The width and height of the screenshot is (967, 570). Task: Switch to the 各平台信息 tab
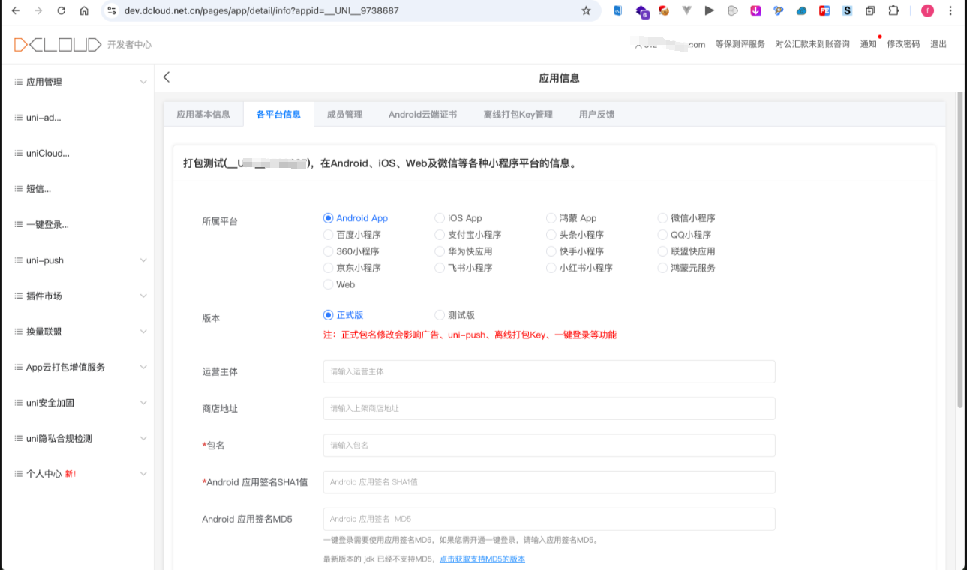(x=278, y=115)
